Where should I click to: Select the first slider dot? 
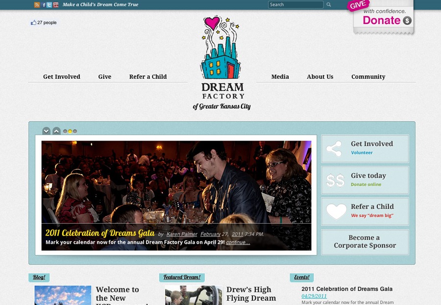click(65, 131)
